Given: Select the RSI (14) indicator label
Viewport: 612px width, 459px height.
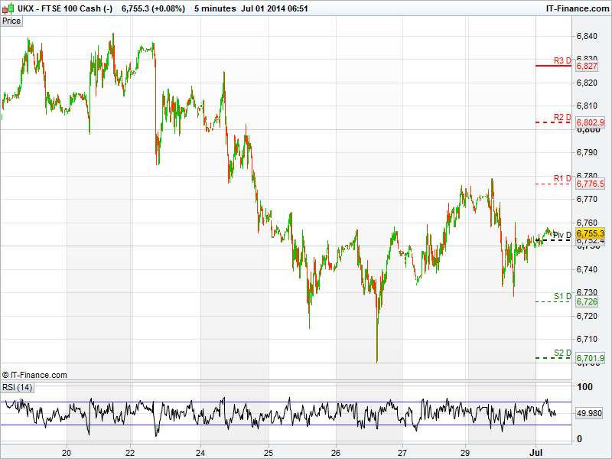Looking at the screenshot, I should 17,387.
